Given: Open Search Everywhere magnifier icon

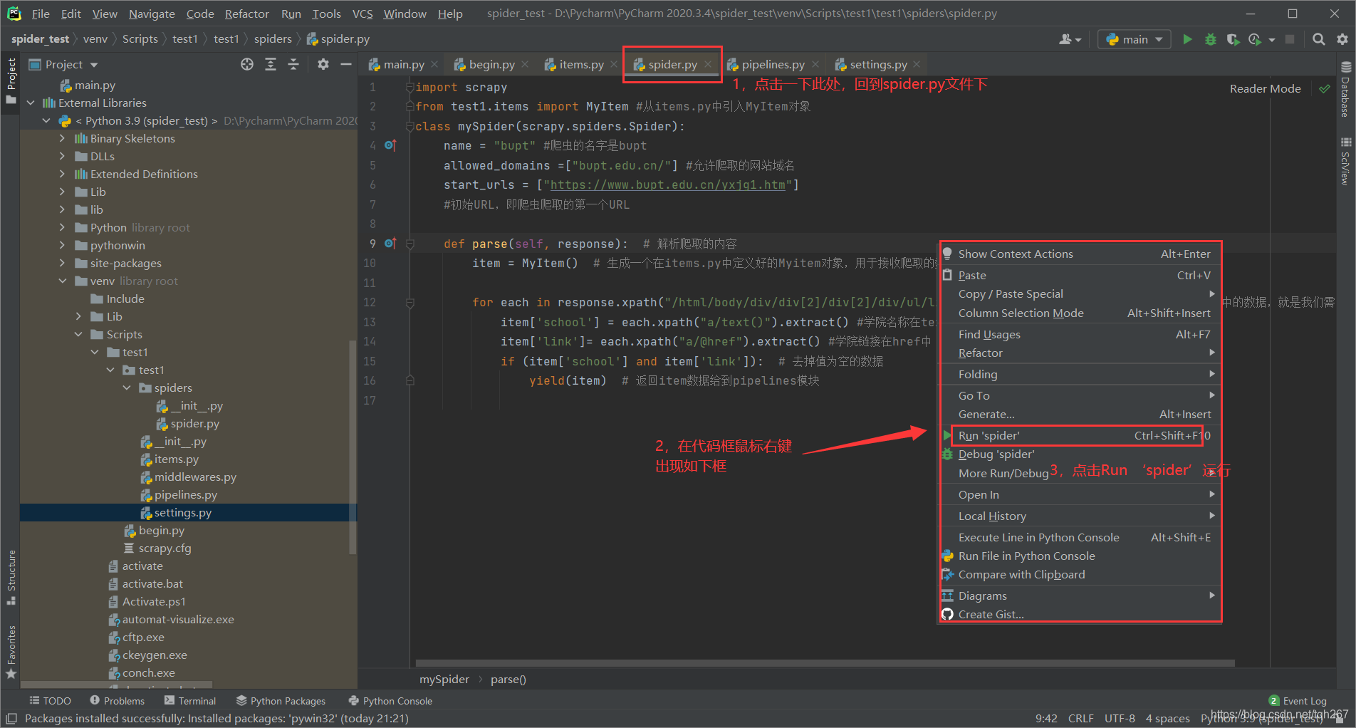Looking at the screenshot, I should pyautogui.click(x=1319, y=39).
